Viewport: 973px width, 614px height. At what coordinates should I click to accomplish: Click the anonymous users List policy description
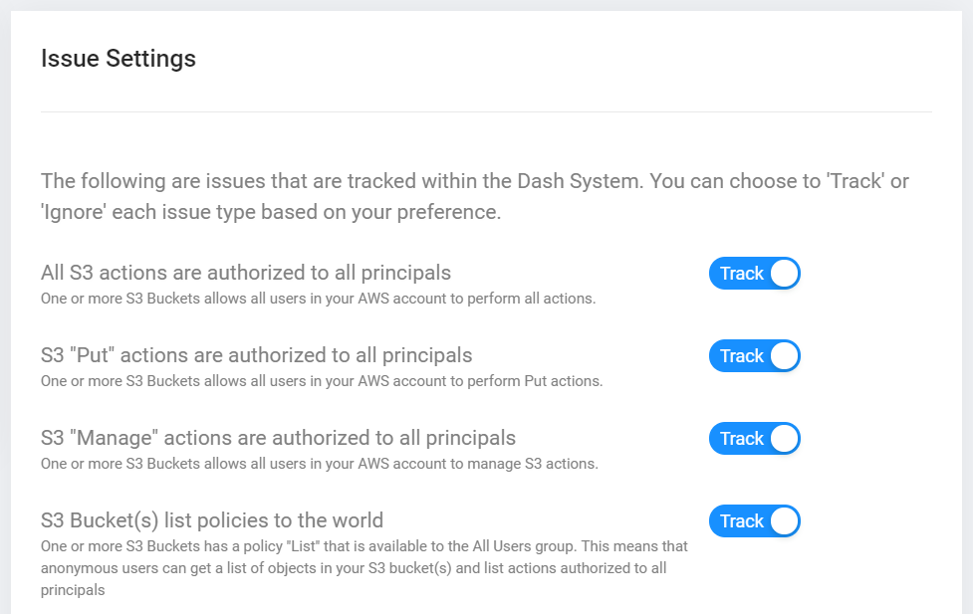click(364, 568)
